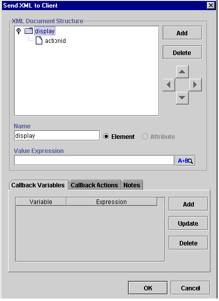Select the actionid tree node
Viewport: 219px width, 301px height.
(55, 41)
